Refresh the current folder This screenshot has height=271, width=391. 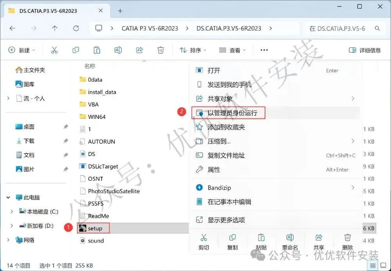[x=76, y=29]
